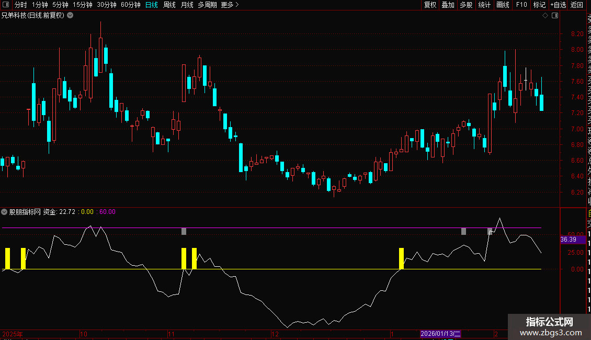Click the diamond icon in chart header
Viewport: 591px width, 340px height.
[545, 16]
